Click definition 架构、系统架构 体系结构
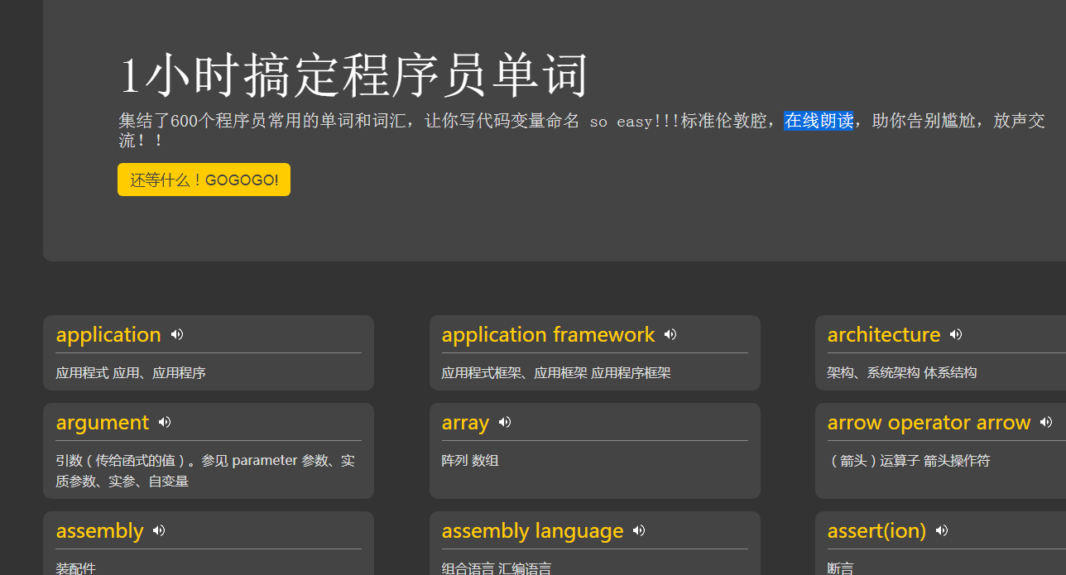Viewport: 1066px width, 575px height. pos(902,373)
